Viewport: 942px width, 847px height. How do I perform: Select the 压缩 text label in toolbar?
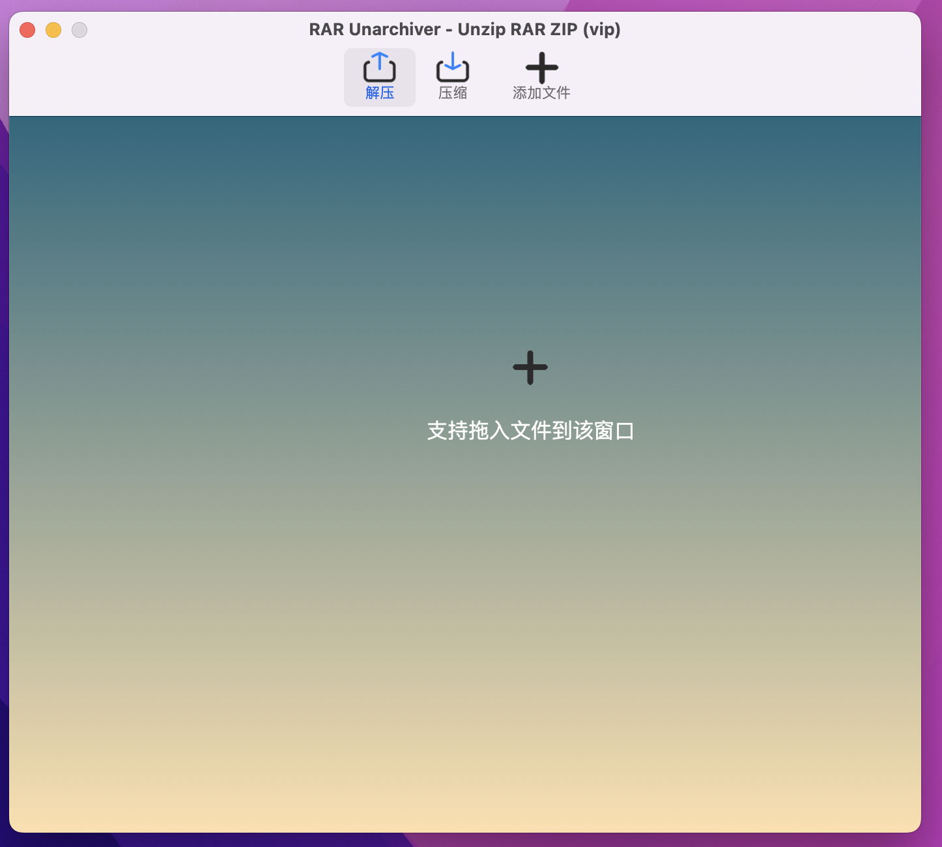coord(452,93)
